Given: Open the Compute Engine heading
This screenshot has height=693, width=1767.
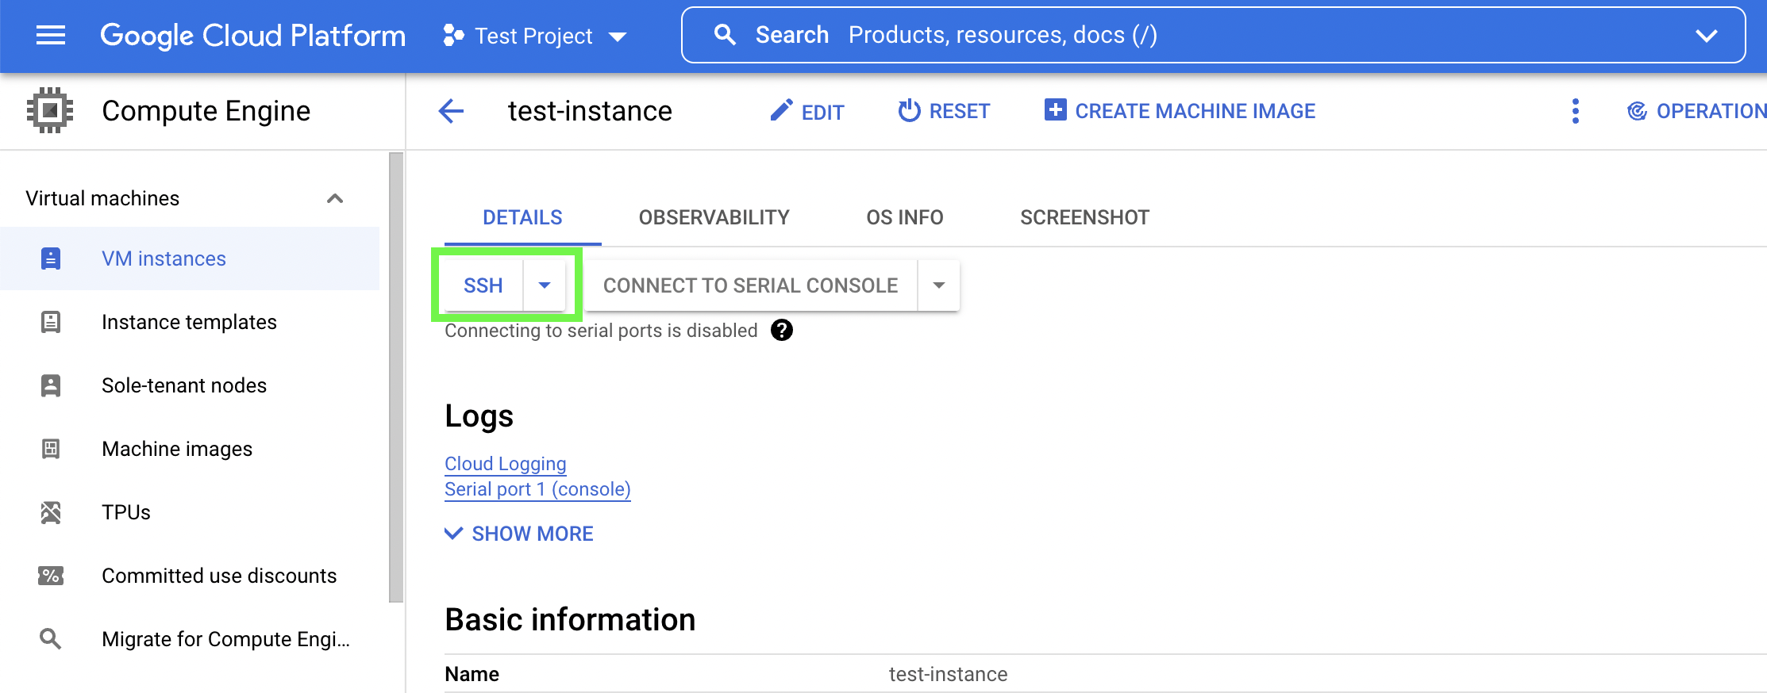Looking at the screenshot, I should 206,111.
